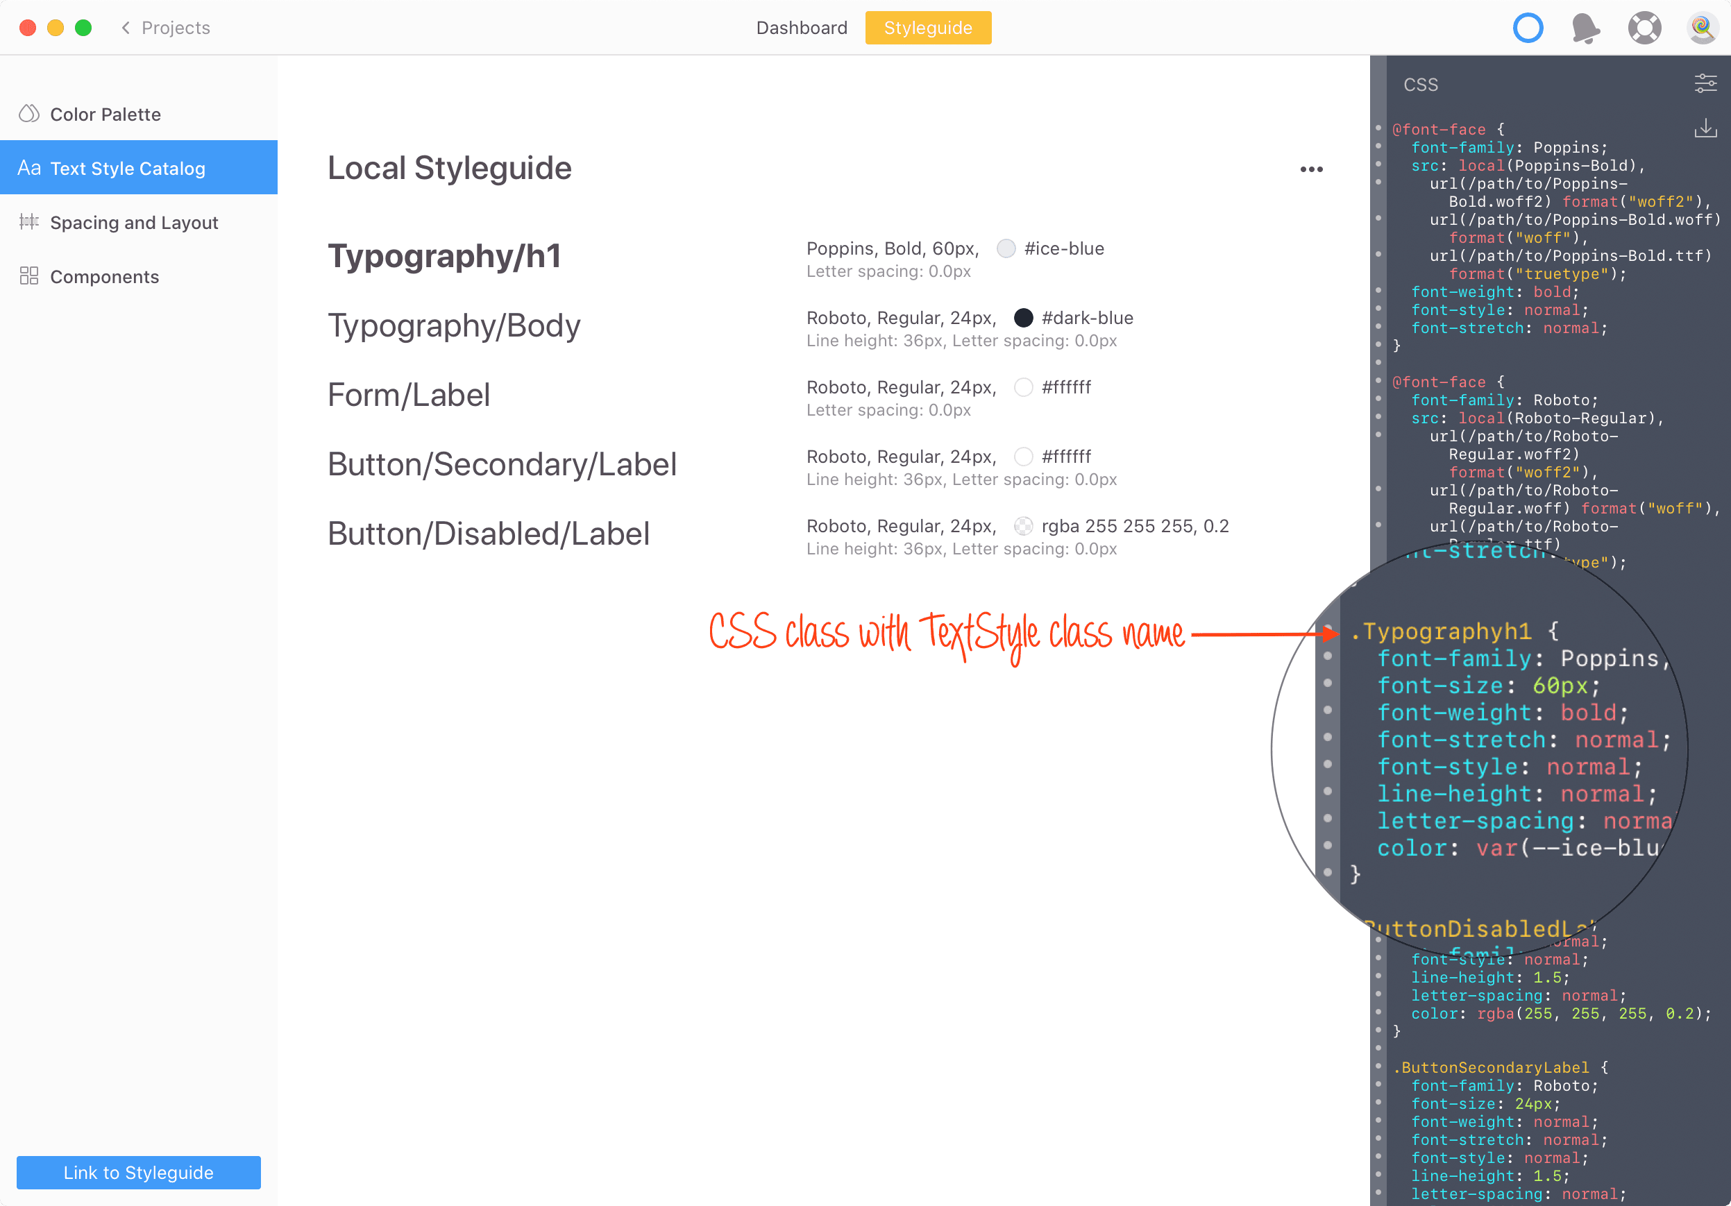Select the Form/Label text style
Viewport: 1731px width, 1206px height.
tap(409, 395)
